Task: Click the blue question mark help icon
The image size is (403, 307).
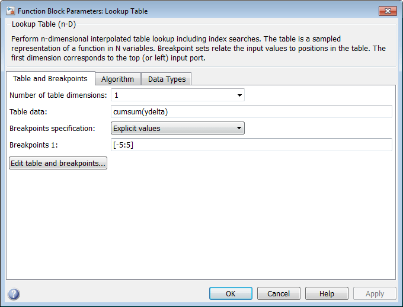Action: [x=14, y=294]
